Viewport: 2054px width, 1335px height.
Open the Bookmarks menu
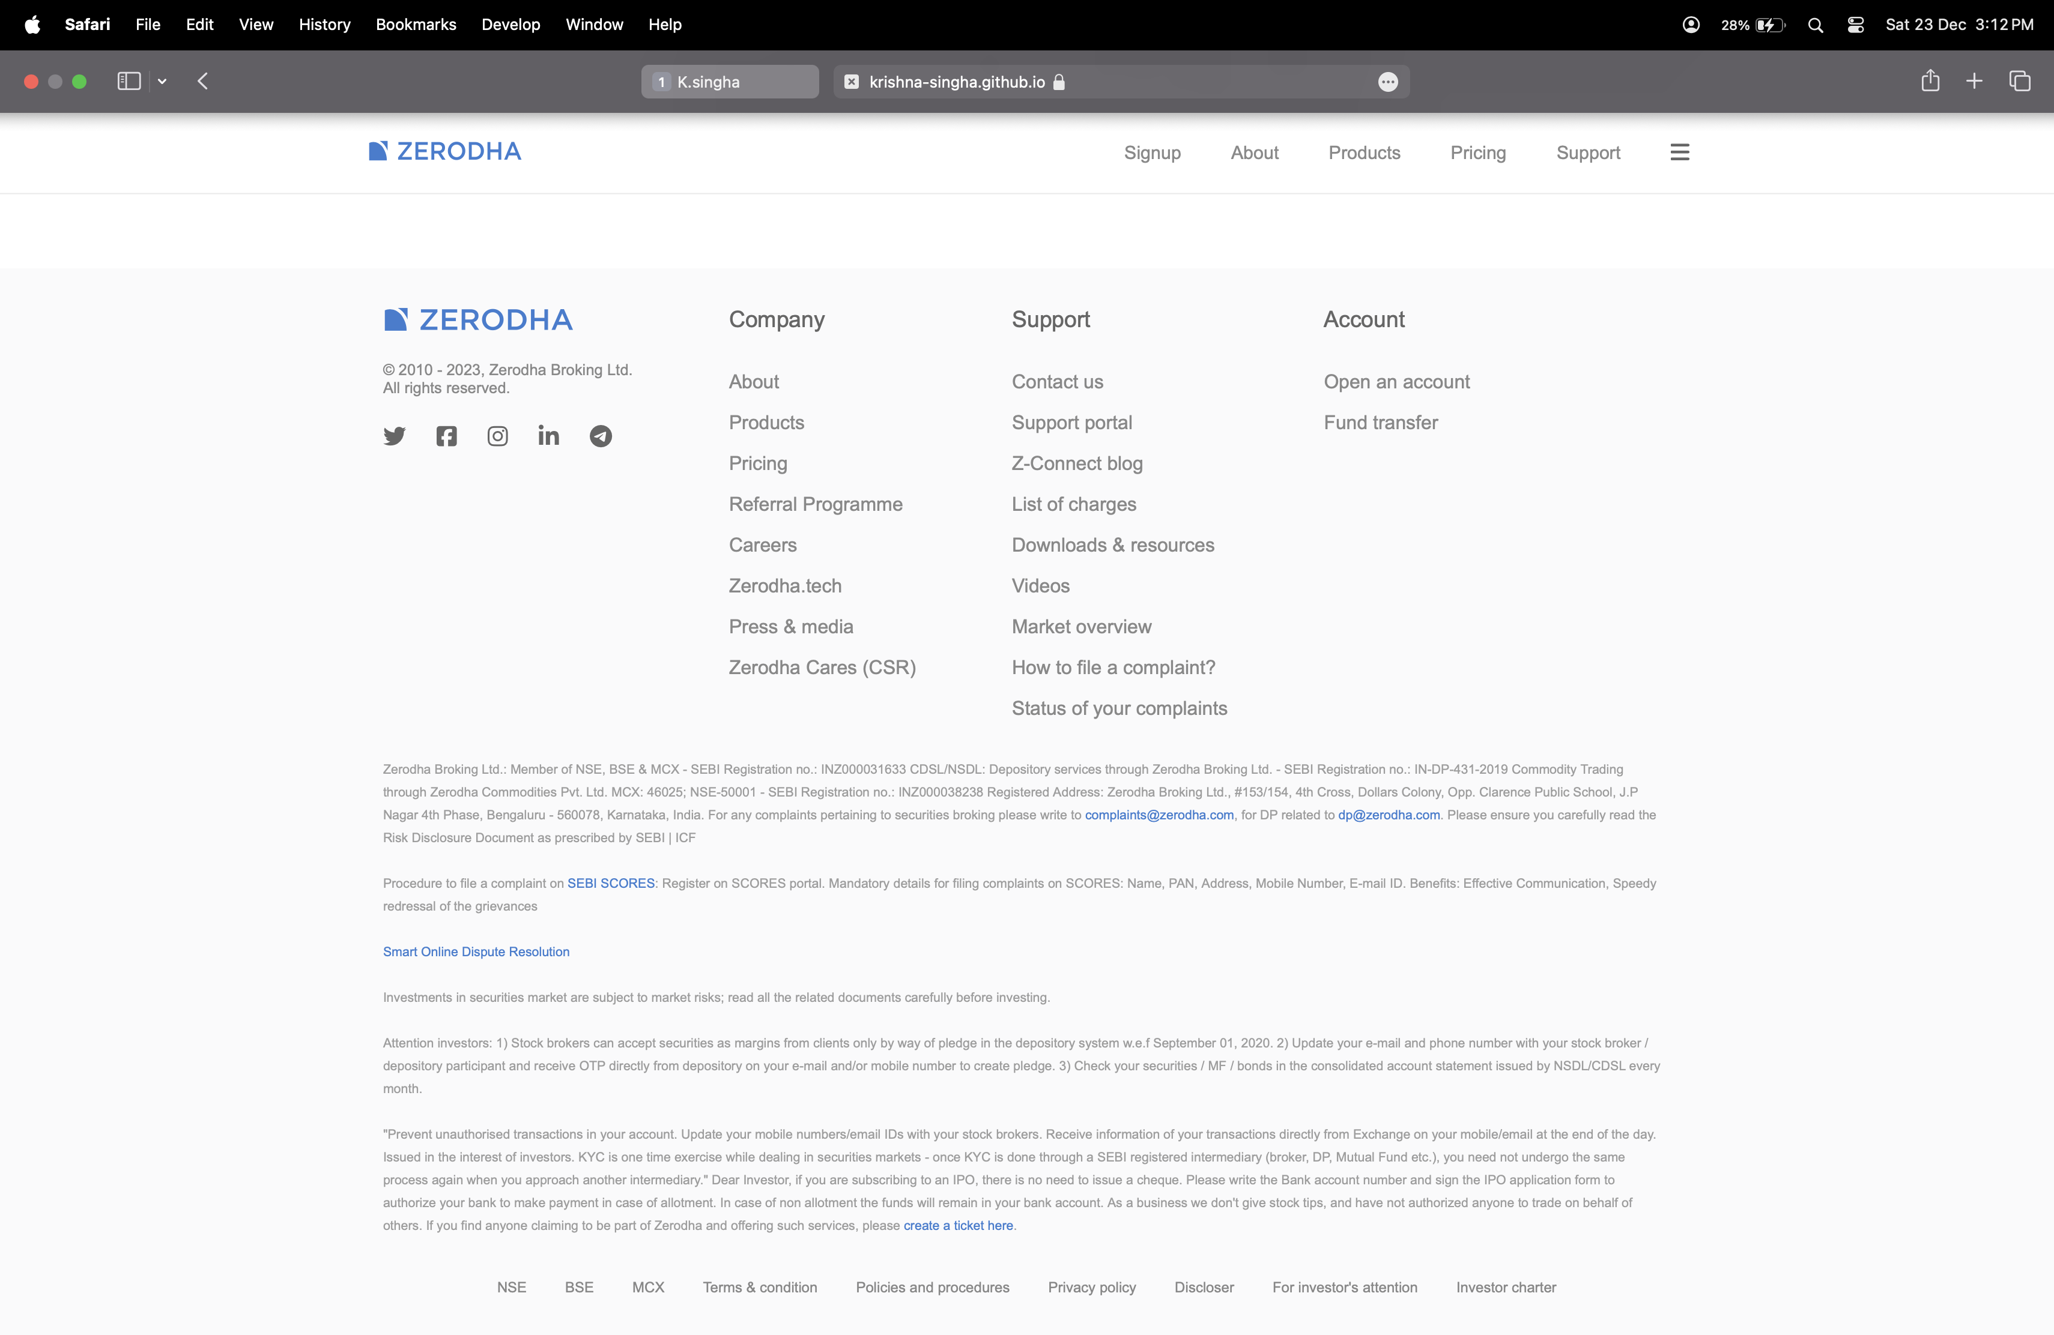click(x=416, y=25)
